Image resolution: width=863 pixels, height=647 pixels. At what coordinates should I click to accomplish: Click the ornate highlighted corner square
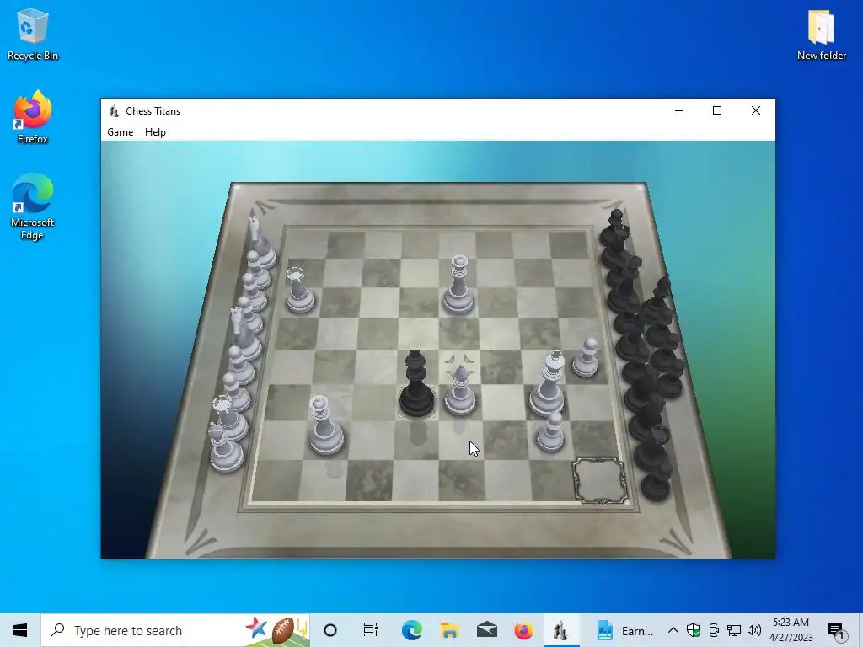pos(599,480)
